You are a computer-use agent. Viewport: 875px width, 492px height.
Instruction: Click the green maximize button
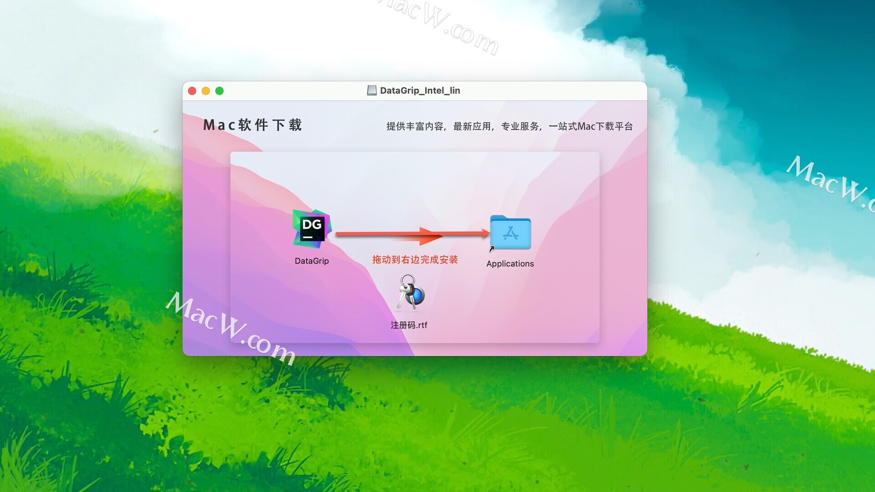click(220, 90)
